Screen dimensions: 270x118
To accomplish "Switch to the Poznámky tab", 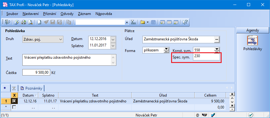I will 32,88.
